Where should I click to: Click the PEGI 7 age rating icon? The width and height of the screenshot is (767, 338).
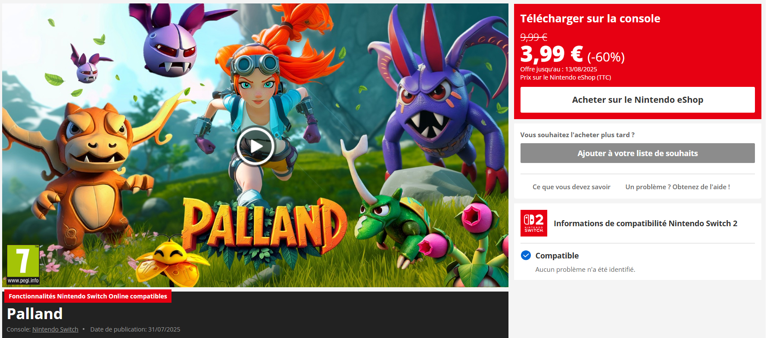[23, 264]
